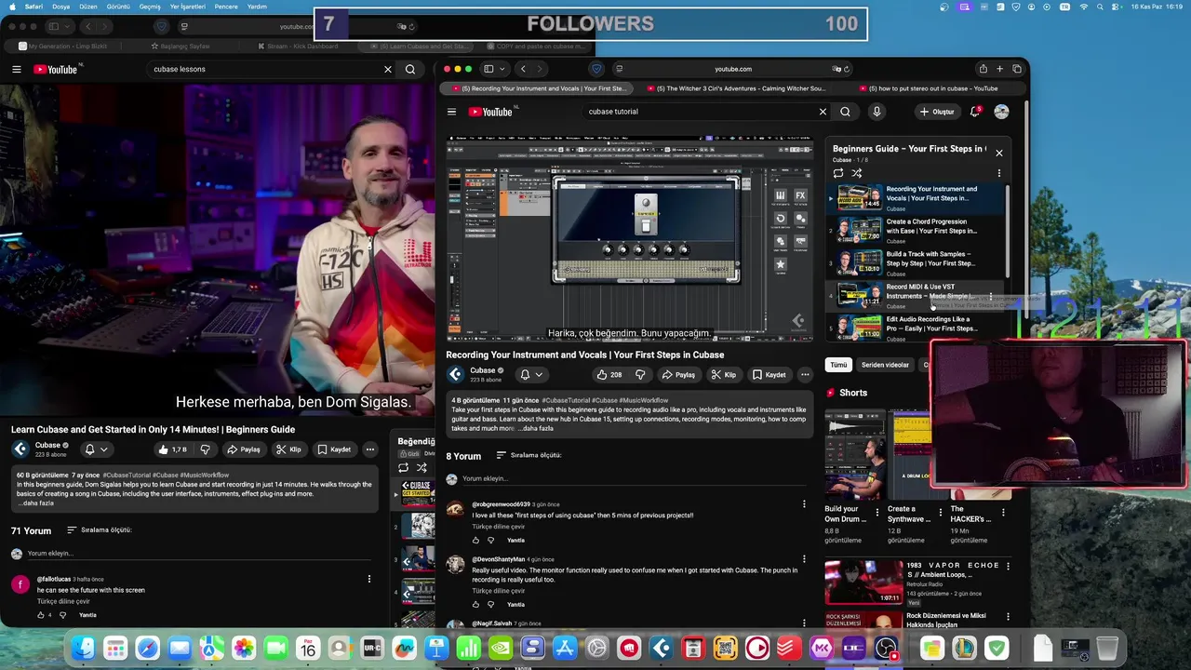The height and width of the screenshot is (670, 1191).
Task: Toggle loop in back window playlist
Action: (x=403, y=467)
